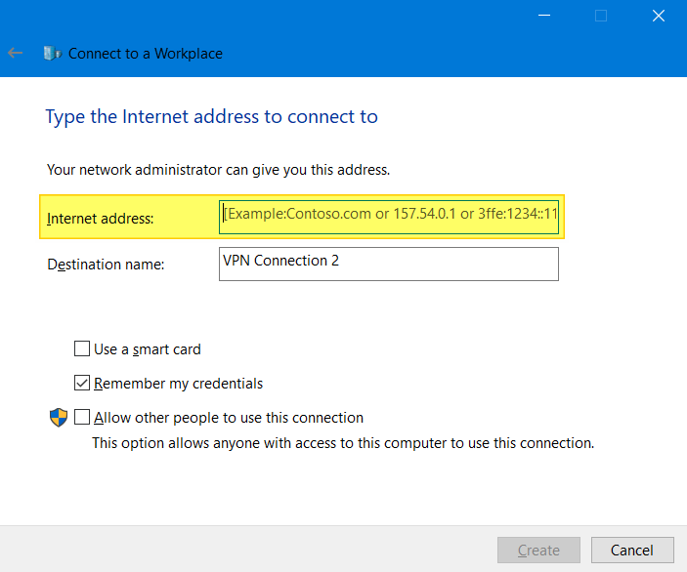Click the "Internet address:" label

(x=101, y=219)
